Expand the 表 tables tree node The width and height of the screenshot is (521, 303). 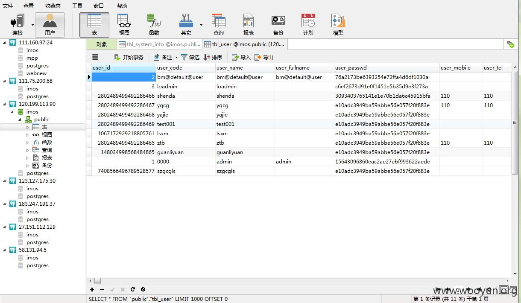(x=28, y=127)
